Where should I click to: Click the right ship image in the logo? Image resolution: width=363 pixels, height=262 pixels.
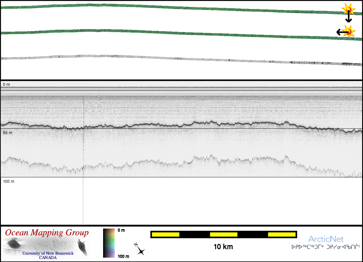coord(82,247)
